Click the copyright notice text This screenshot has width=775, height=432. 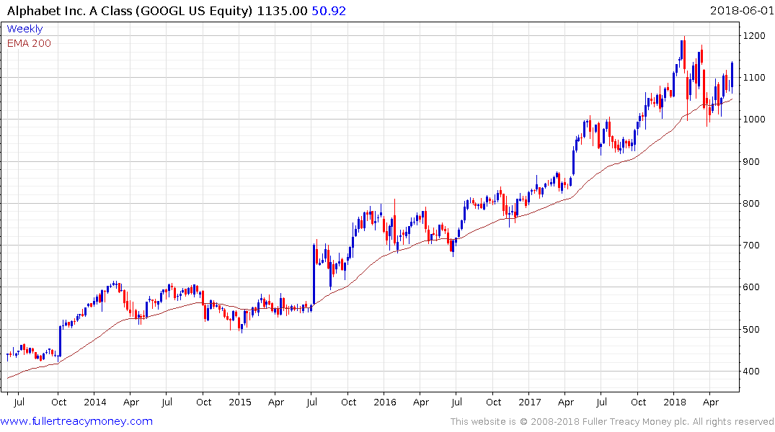[x=612, y=422]
